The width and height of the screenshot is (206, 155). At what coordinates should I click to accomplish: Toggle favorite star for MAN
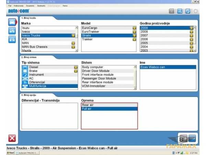coord(73,43)
